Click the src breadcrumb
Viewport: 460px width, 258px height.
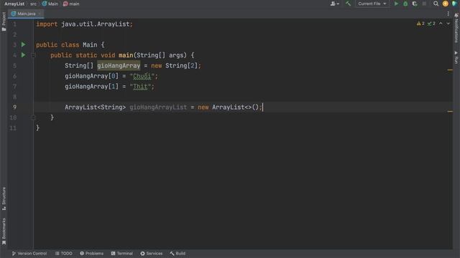click(33, 4)
